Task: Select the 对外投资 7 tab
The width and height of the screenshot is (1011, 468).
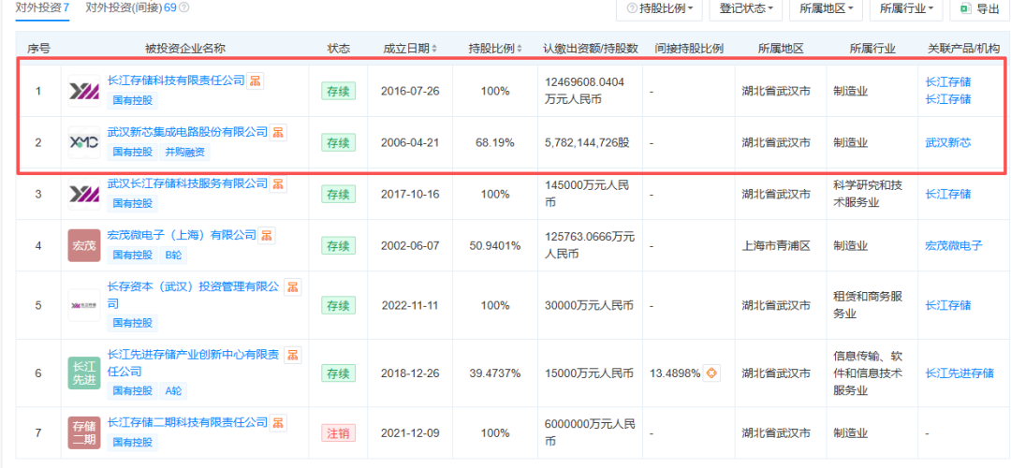Action: [x=42, y=8]
